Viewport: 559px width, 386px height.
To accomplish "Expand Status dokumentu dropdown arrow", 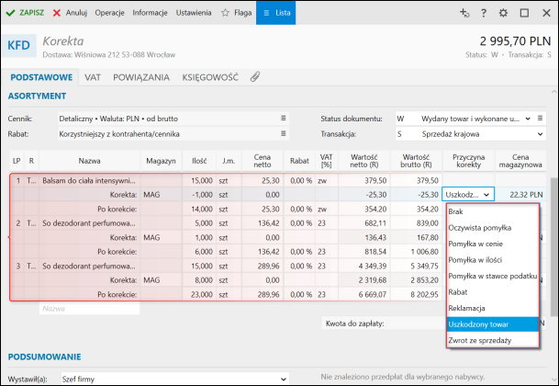I will [528, 119].
